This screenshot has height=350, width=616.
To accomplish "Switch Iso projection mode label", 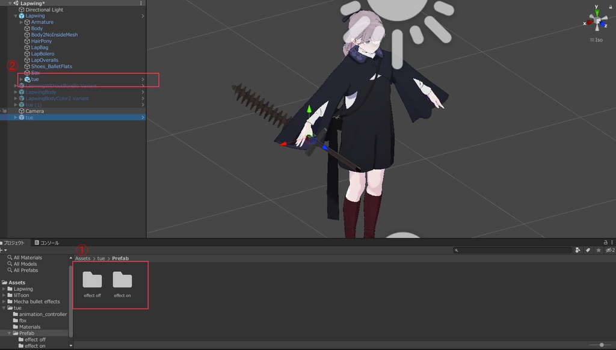I will coord(596,40).
